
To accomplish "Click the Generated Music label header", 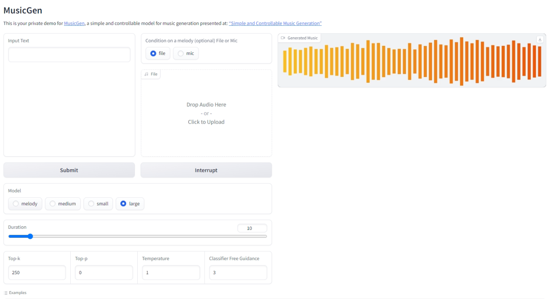I will [302, 37].
